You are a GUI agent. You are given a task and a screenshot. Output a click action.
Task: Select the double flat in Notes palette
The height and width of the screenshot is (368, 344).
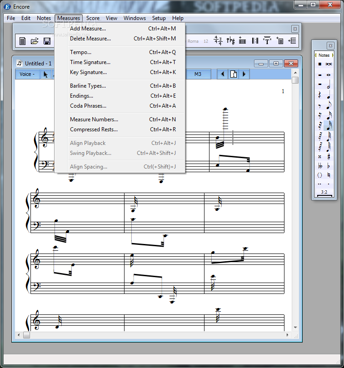point(320,166)
